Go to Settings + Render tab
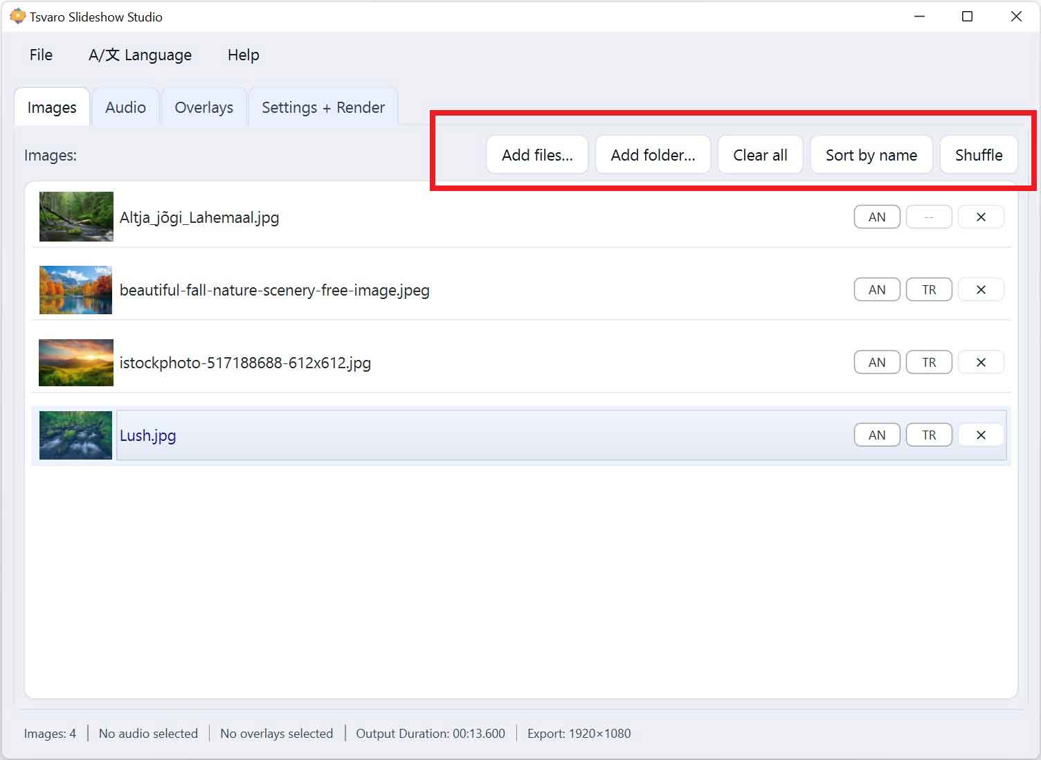The height and width of the screenshot is (760, 1041). tap(323, 107)
